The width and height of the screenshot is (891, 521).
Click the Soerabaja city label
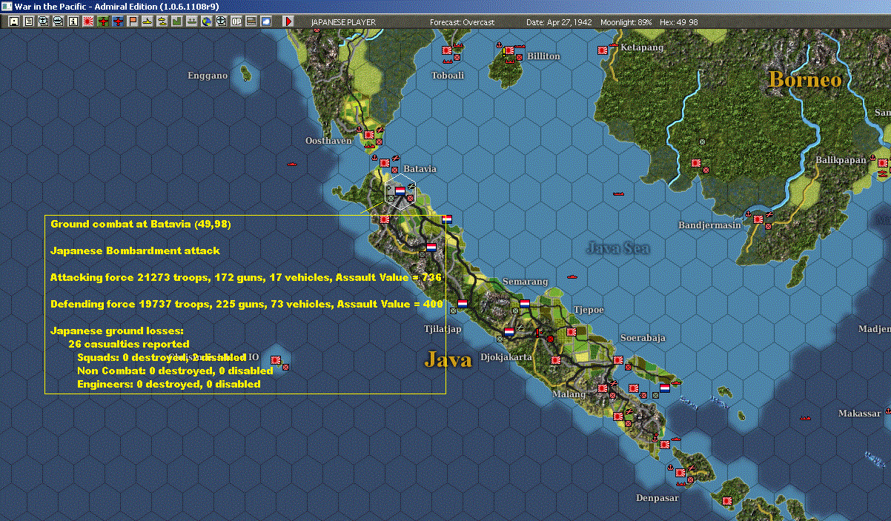pyautogui.click(x=643, y=337)
